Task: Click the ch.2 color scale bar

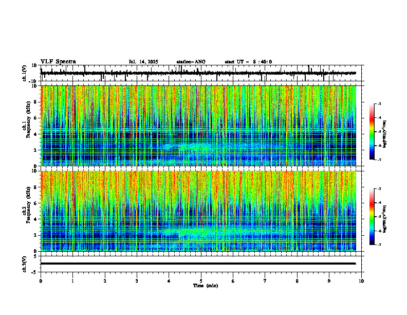Action: pyautogui.click(x=372, y=217)
